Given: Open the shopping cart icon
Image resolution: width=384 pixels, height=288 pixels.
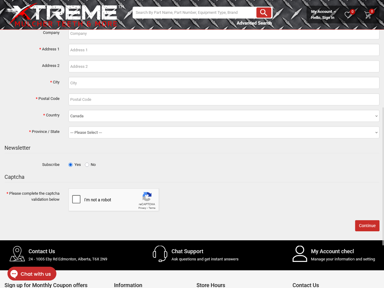Looking at the screenshot, I should click(367, 15).
